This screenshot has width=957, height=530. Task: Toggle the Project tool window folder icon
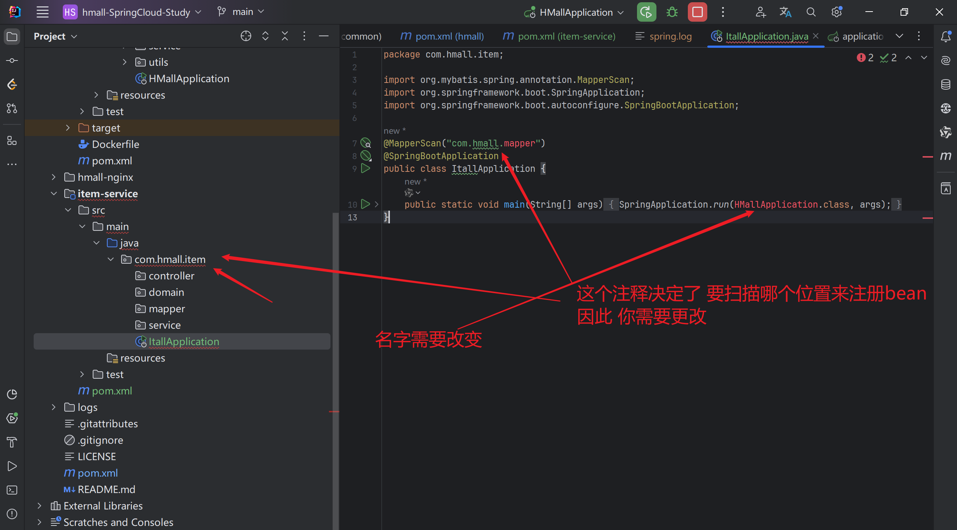click(12, 37)
